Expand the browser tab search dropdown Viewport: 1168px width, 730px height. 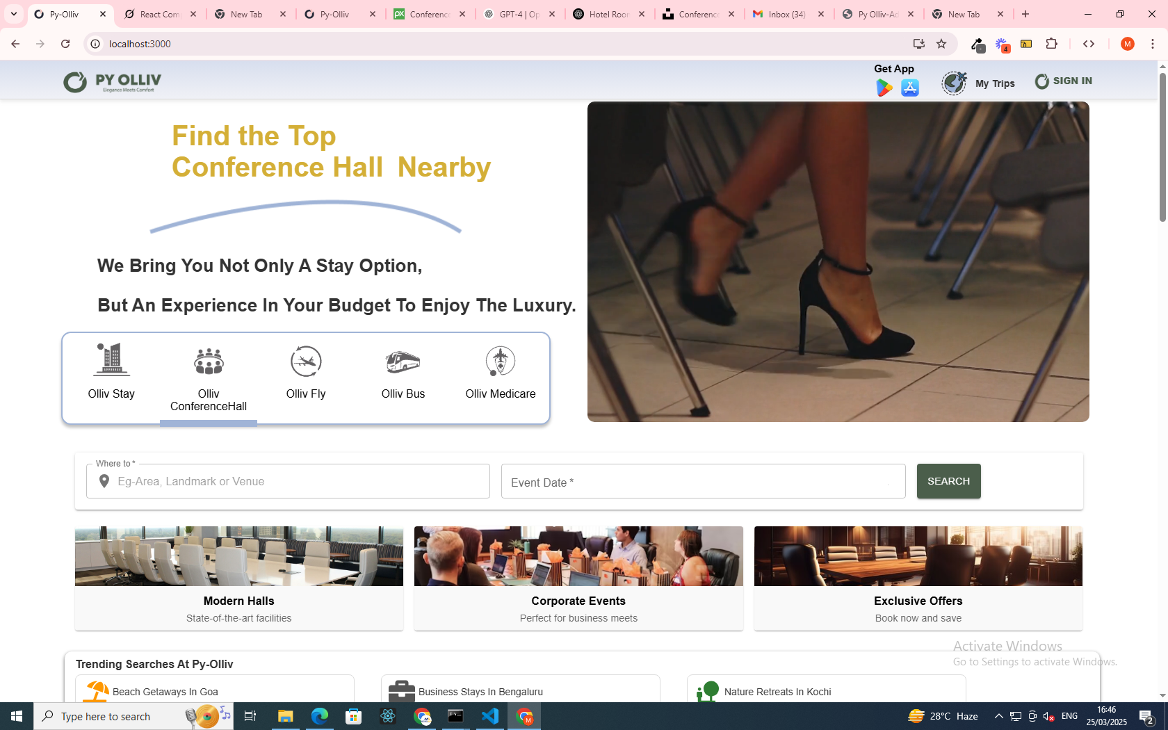click(x=13, y=14)
